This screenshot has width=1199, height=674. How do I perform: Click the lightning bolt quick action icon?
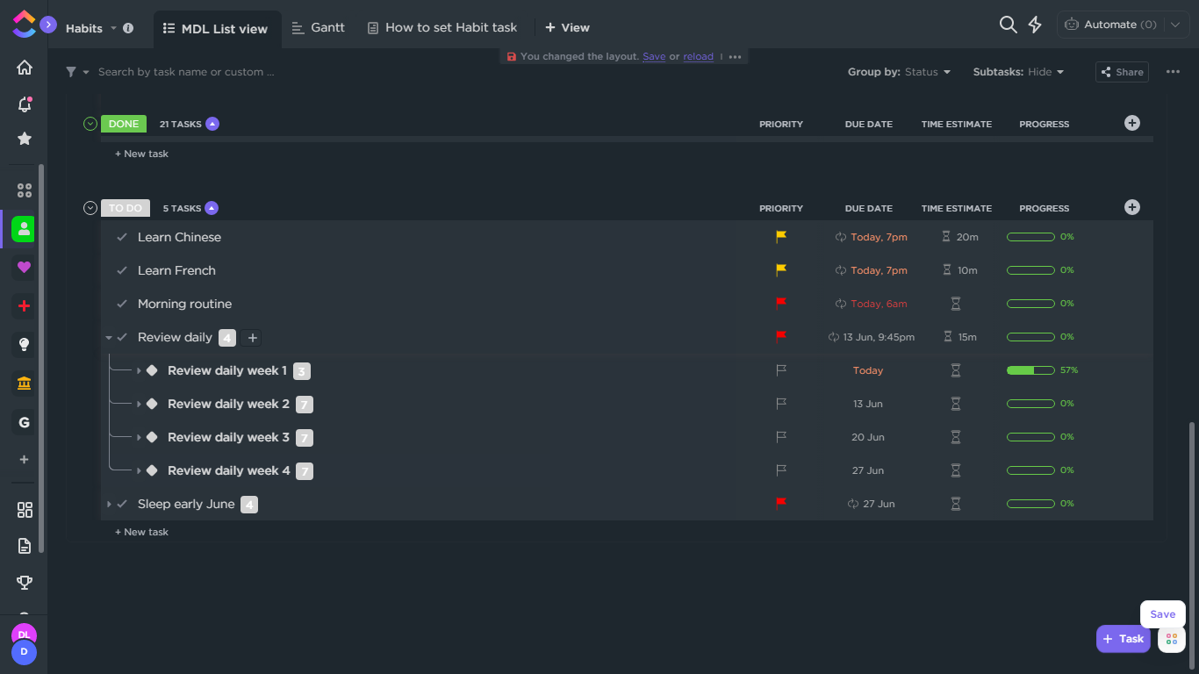[1035, 25]
